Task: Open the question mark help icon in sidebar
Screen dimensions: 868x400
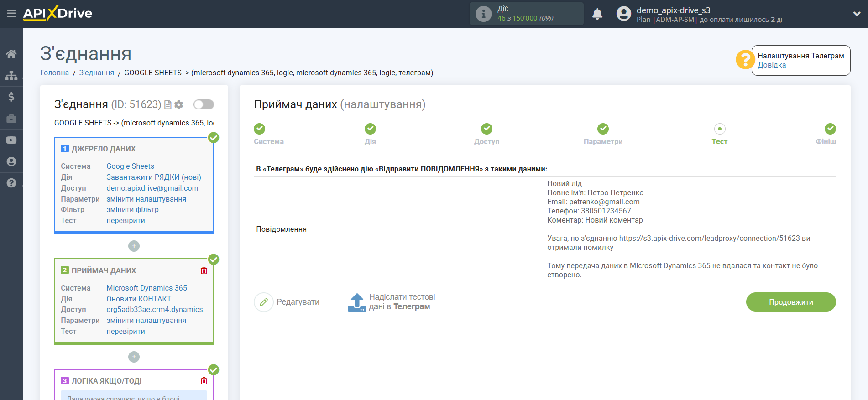Action: click(x=11, y=183)
